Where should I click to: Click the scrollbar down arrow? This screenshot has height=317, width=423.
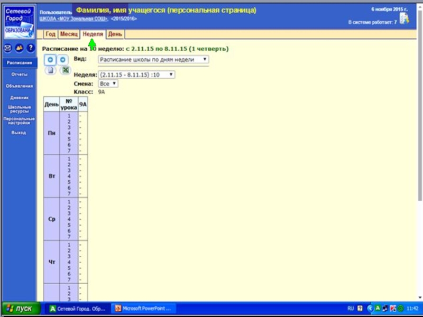tap(420, 297)
